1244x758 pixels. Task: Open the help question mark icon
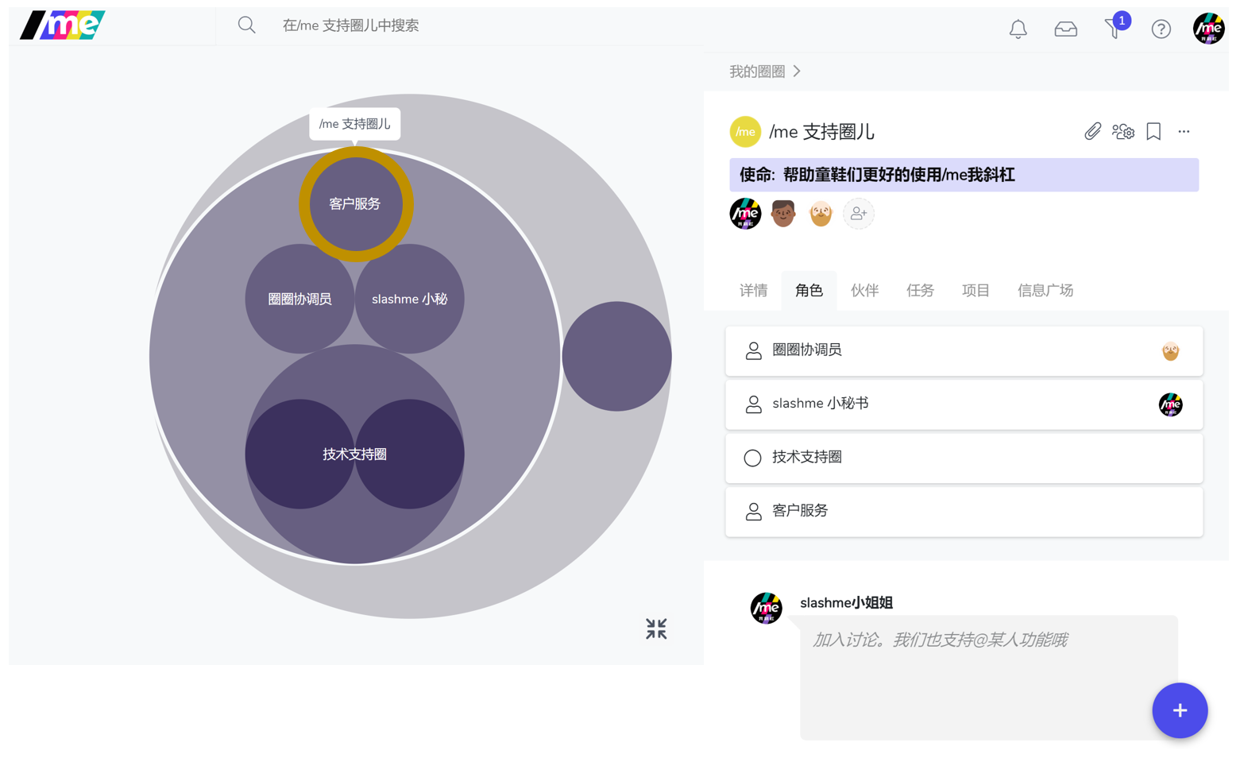pyautogui.click(x=1161, y=29)
